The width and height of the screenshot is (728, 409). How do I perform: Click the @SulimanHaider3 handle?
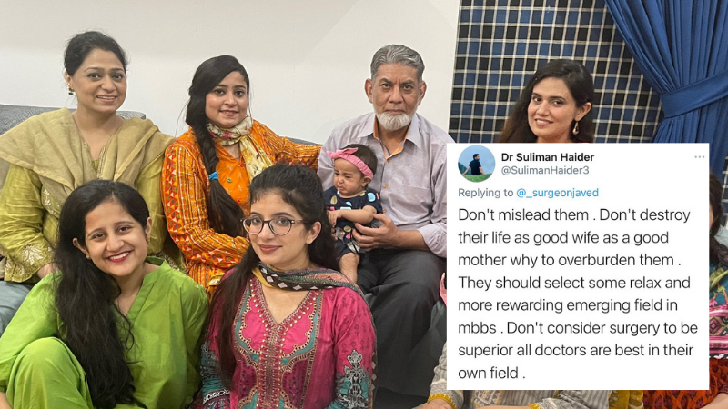pyautogui.click(x=544, y=171)
